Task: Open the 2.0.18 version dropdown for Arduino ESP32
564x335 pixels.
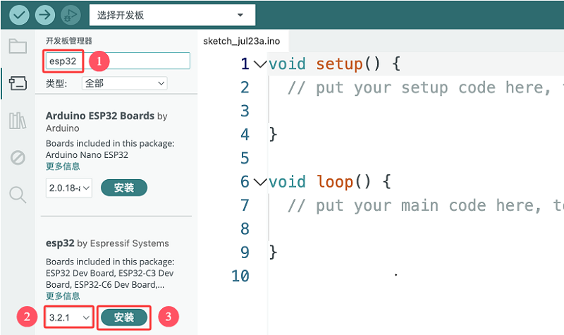Action: click(x=69, y=188)
